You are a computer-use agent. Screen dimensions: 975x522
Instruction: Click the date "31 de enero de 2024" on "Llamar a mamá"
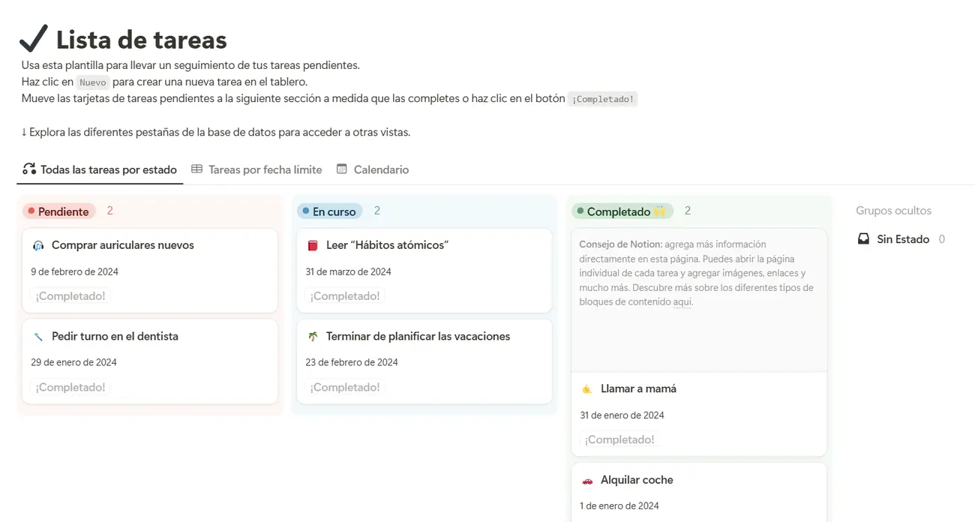[x=622, y=415]
